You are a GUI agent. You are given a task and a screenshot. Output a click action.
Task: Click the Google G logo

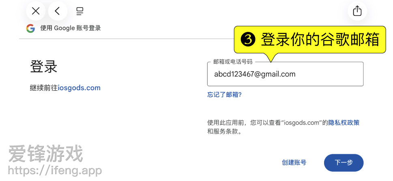(30, 28)
